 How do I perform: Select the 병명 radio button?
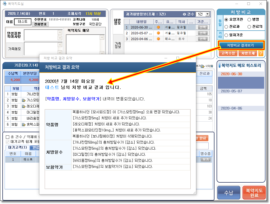pyautogui.click(x=249, y=20)
